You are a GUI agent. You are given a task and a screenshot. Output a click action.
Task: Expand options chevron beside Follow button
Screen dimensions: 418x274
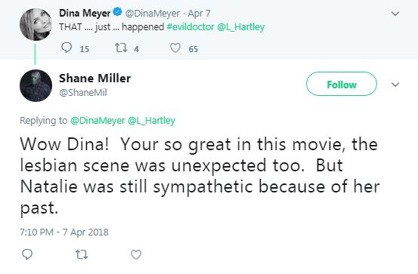click(395, 85)
